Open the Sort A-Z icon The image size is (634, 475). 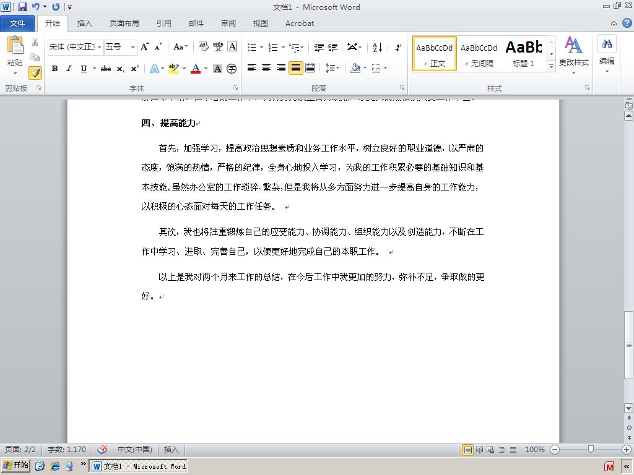pos(377,47)
